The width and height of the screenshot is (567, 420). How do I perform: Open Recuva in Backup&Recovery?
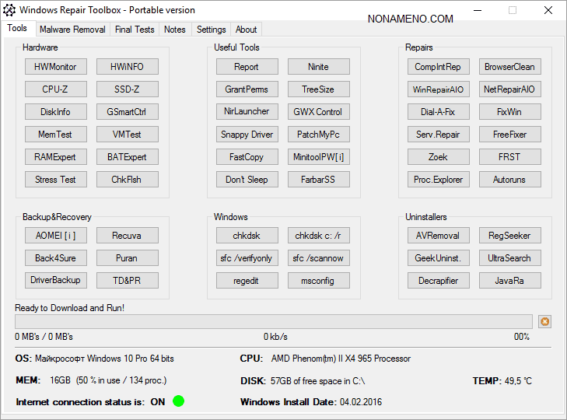coord(128,236)
